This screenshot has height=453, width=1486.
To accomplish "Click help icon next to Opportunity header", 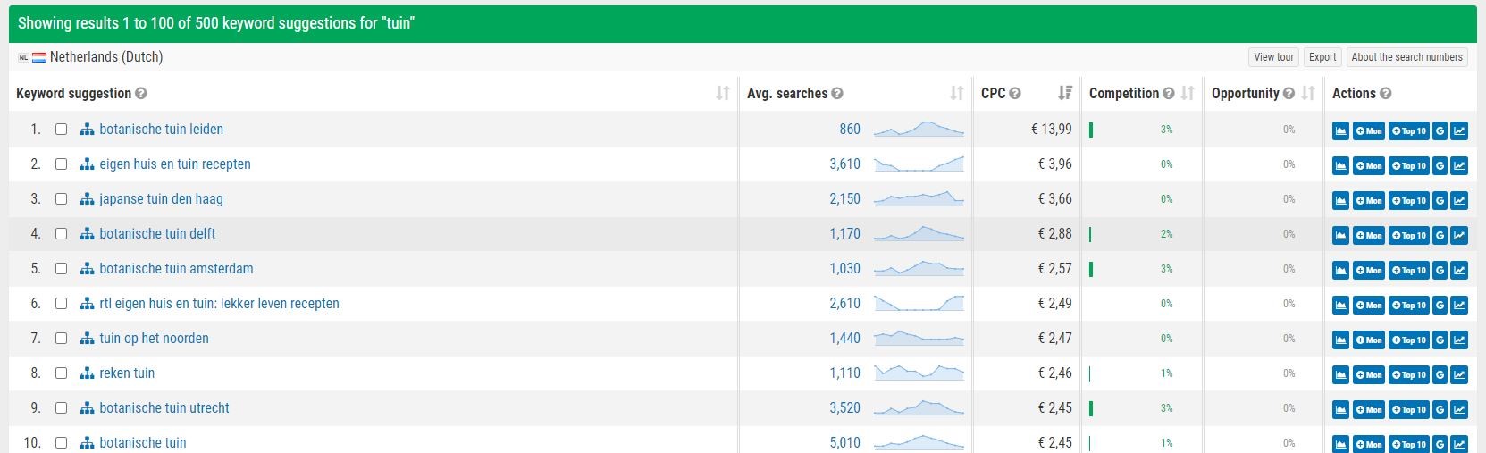I will coord(1289,94).
